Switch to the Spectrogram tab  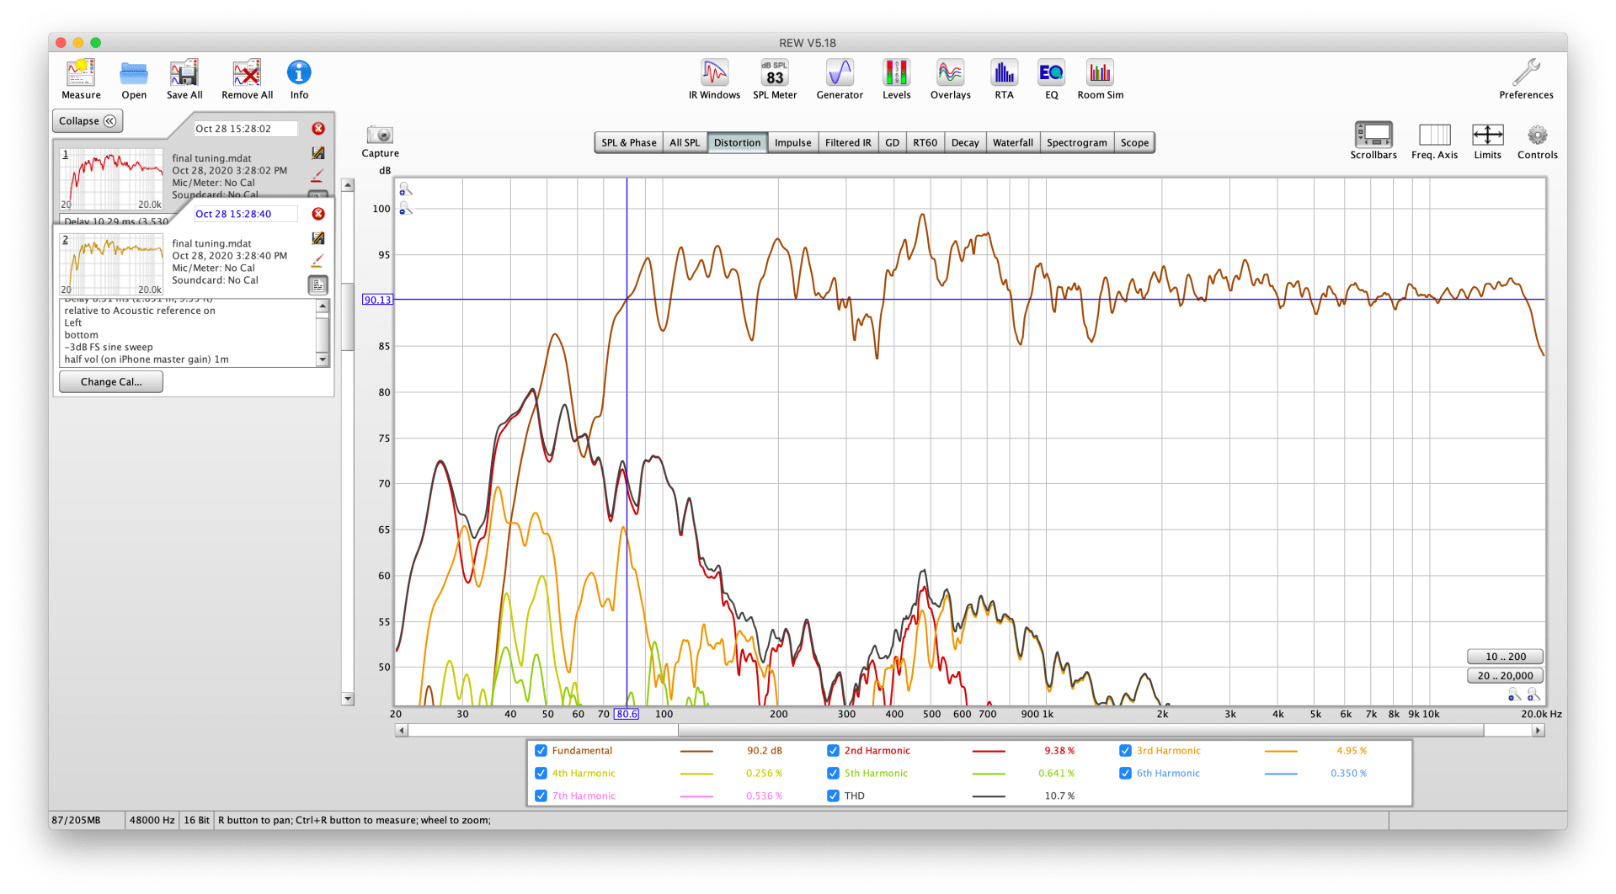click(x=1076, y=143)
